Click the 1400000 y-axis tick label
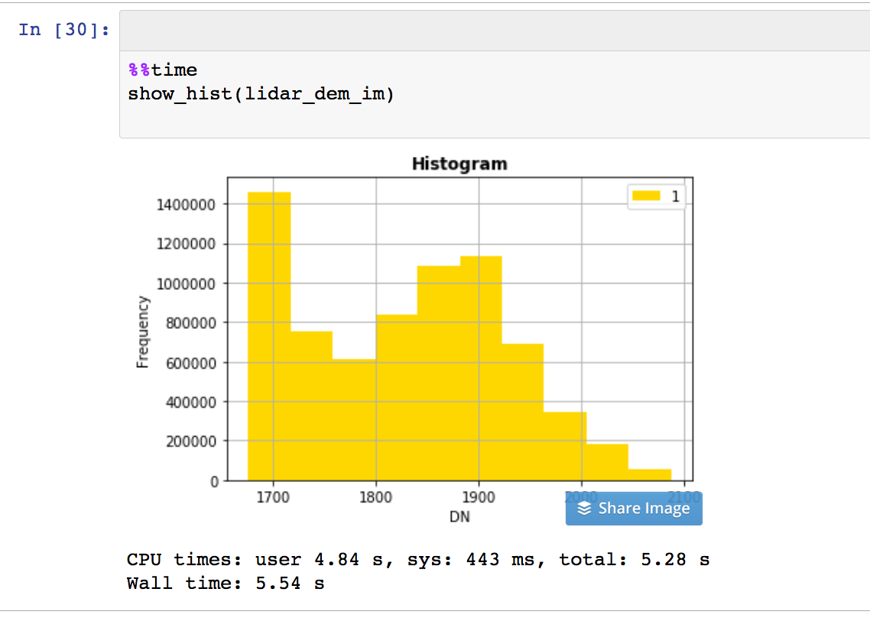 pyautogui.click(x=187, y=205)
